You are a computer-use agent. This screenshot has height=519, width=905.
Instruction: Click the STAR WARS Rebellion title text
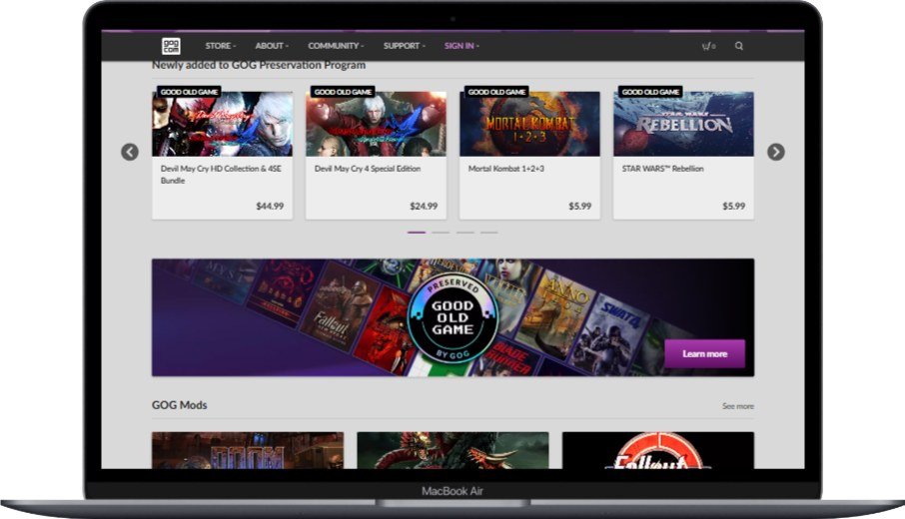coord(662,169)
